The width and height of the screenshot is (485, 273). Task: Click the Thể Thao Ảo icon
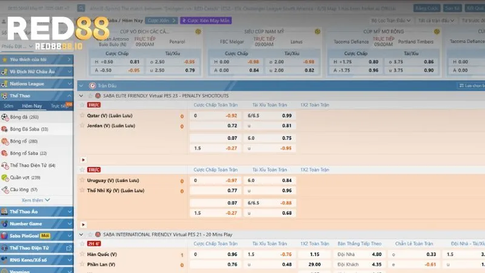click(x=4, y=211)
